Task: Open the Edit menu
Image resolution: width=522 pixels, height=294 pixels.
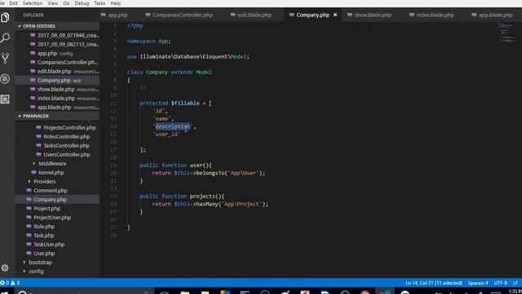Action: coord(13,3)
